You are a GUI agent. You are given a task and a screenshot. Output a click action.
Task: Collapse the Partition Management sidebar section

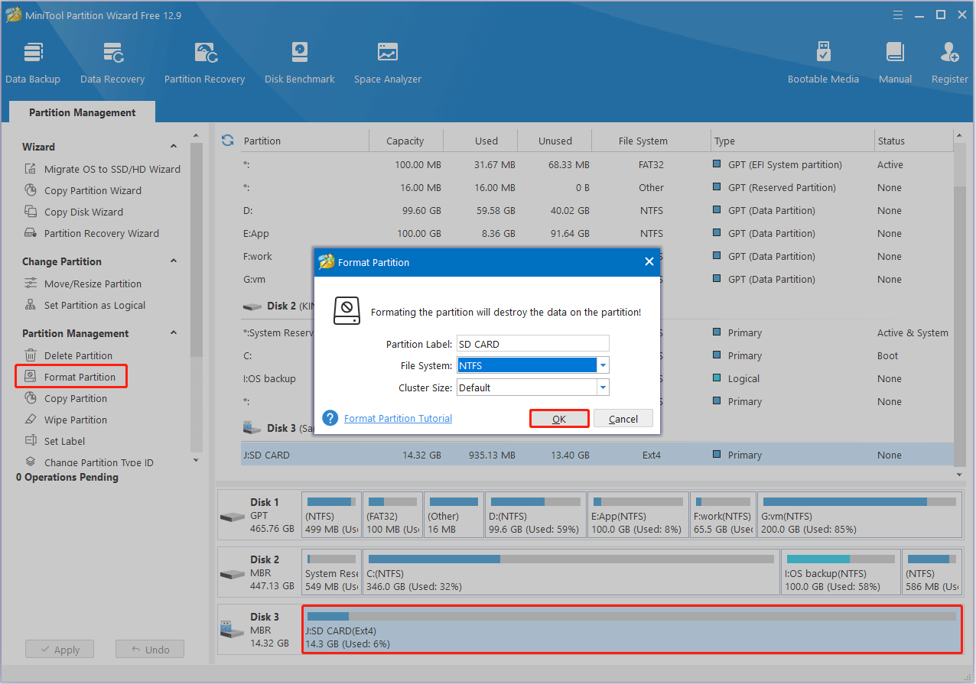click(x=174, y=333)
